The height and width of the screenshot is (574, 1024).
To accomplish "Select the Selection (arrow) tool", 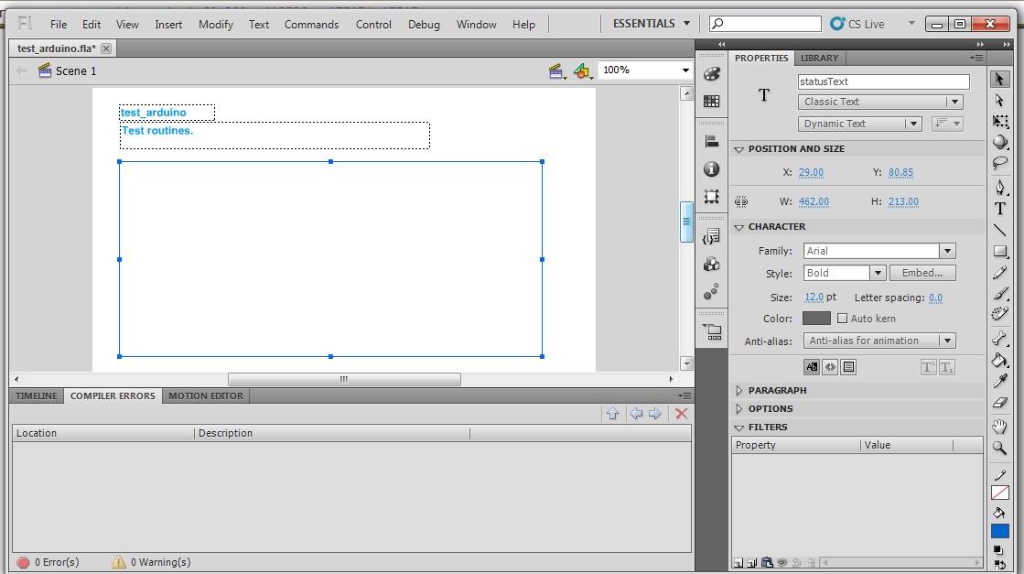I will [999, 79].
